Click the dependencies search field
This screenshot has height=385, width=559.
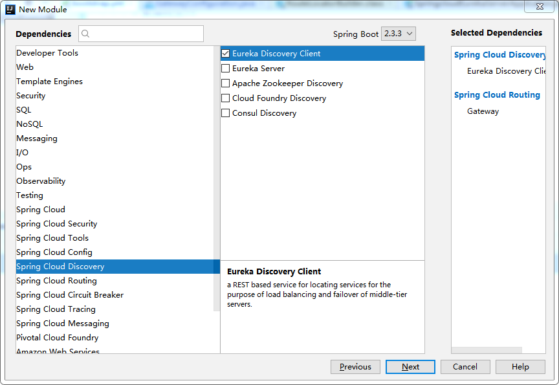click(x=141, y=34)
